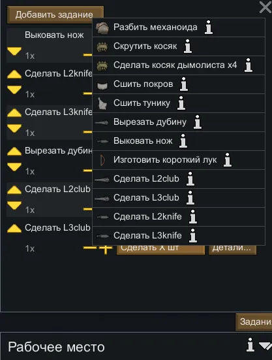The image size is (272, 360).
Task: Click info icon next to Вырезать дубину
Action: tap(197, 122)
